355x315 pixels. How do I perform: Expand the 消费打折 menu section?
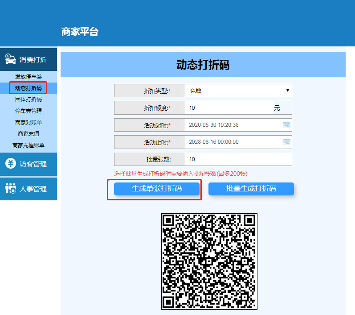click(29, 59)
